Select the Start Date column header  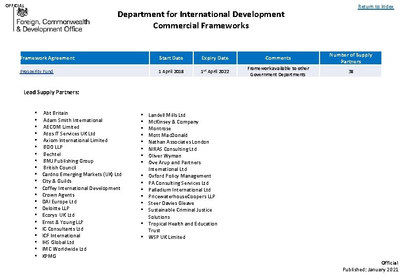point(171,58)
